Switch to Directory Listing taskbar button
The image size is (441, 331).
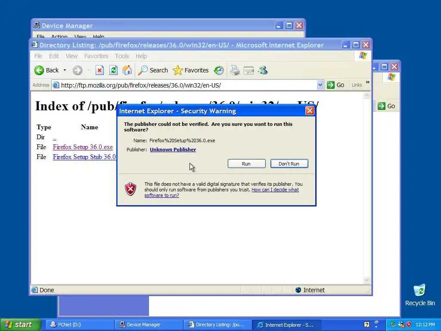click(217, 325)
